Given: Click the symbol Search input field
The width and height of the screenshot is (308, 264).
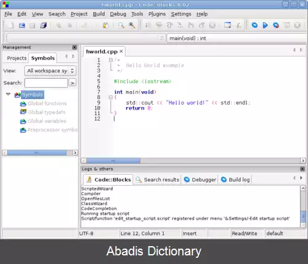Looking at the screenshot, I should coord(46,83).
